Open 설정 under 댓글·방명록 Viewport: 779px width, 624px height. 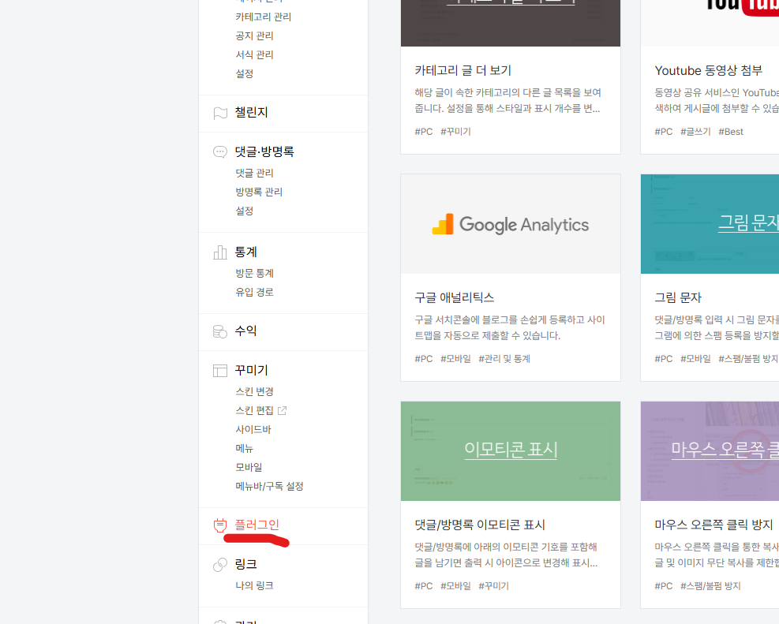tap(245, 211)
